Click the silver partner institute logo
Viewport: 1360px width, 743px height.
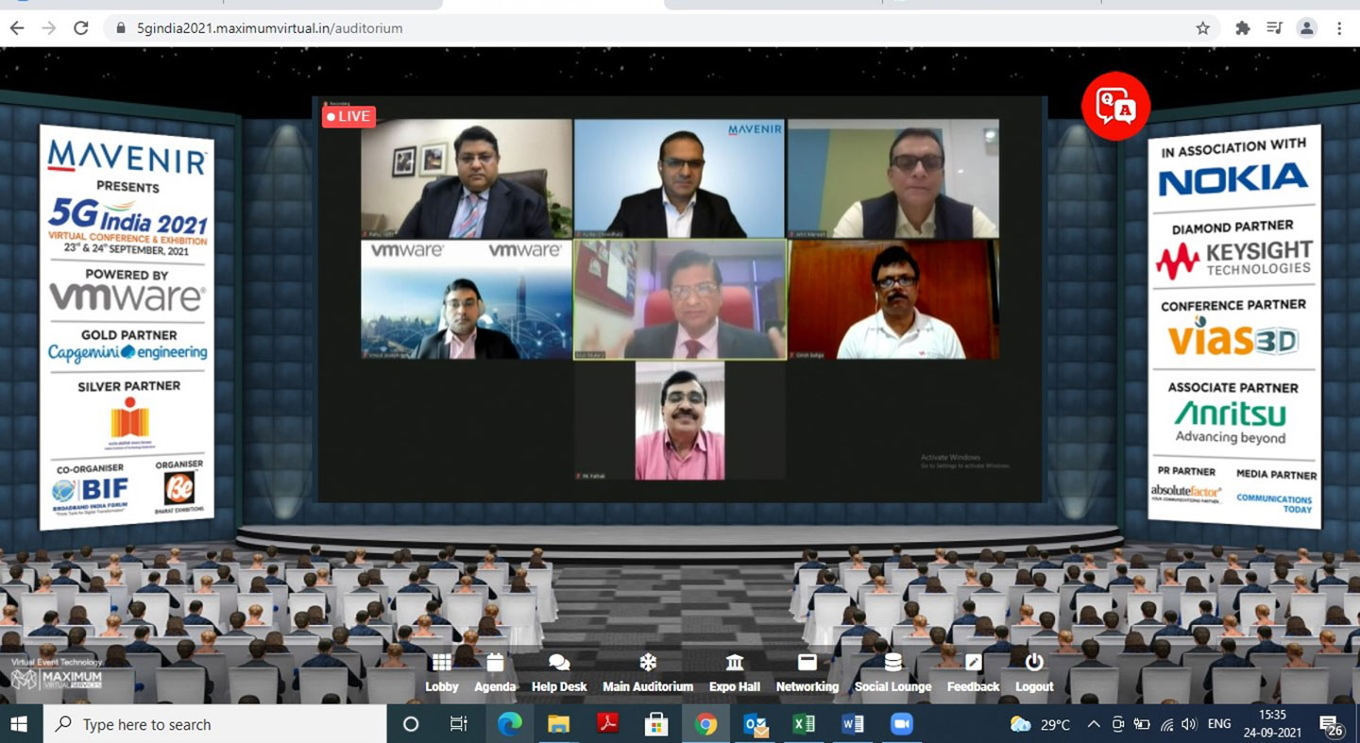coord(129,423)
